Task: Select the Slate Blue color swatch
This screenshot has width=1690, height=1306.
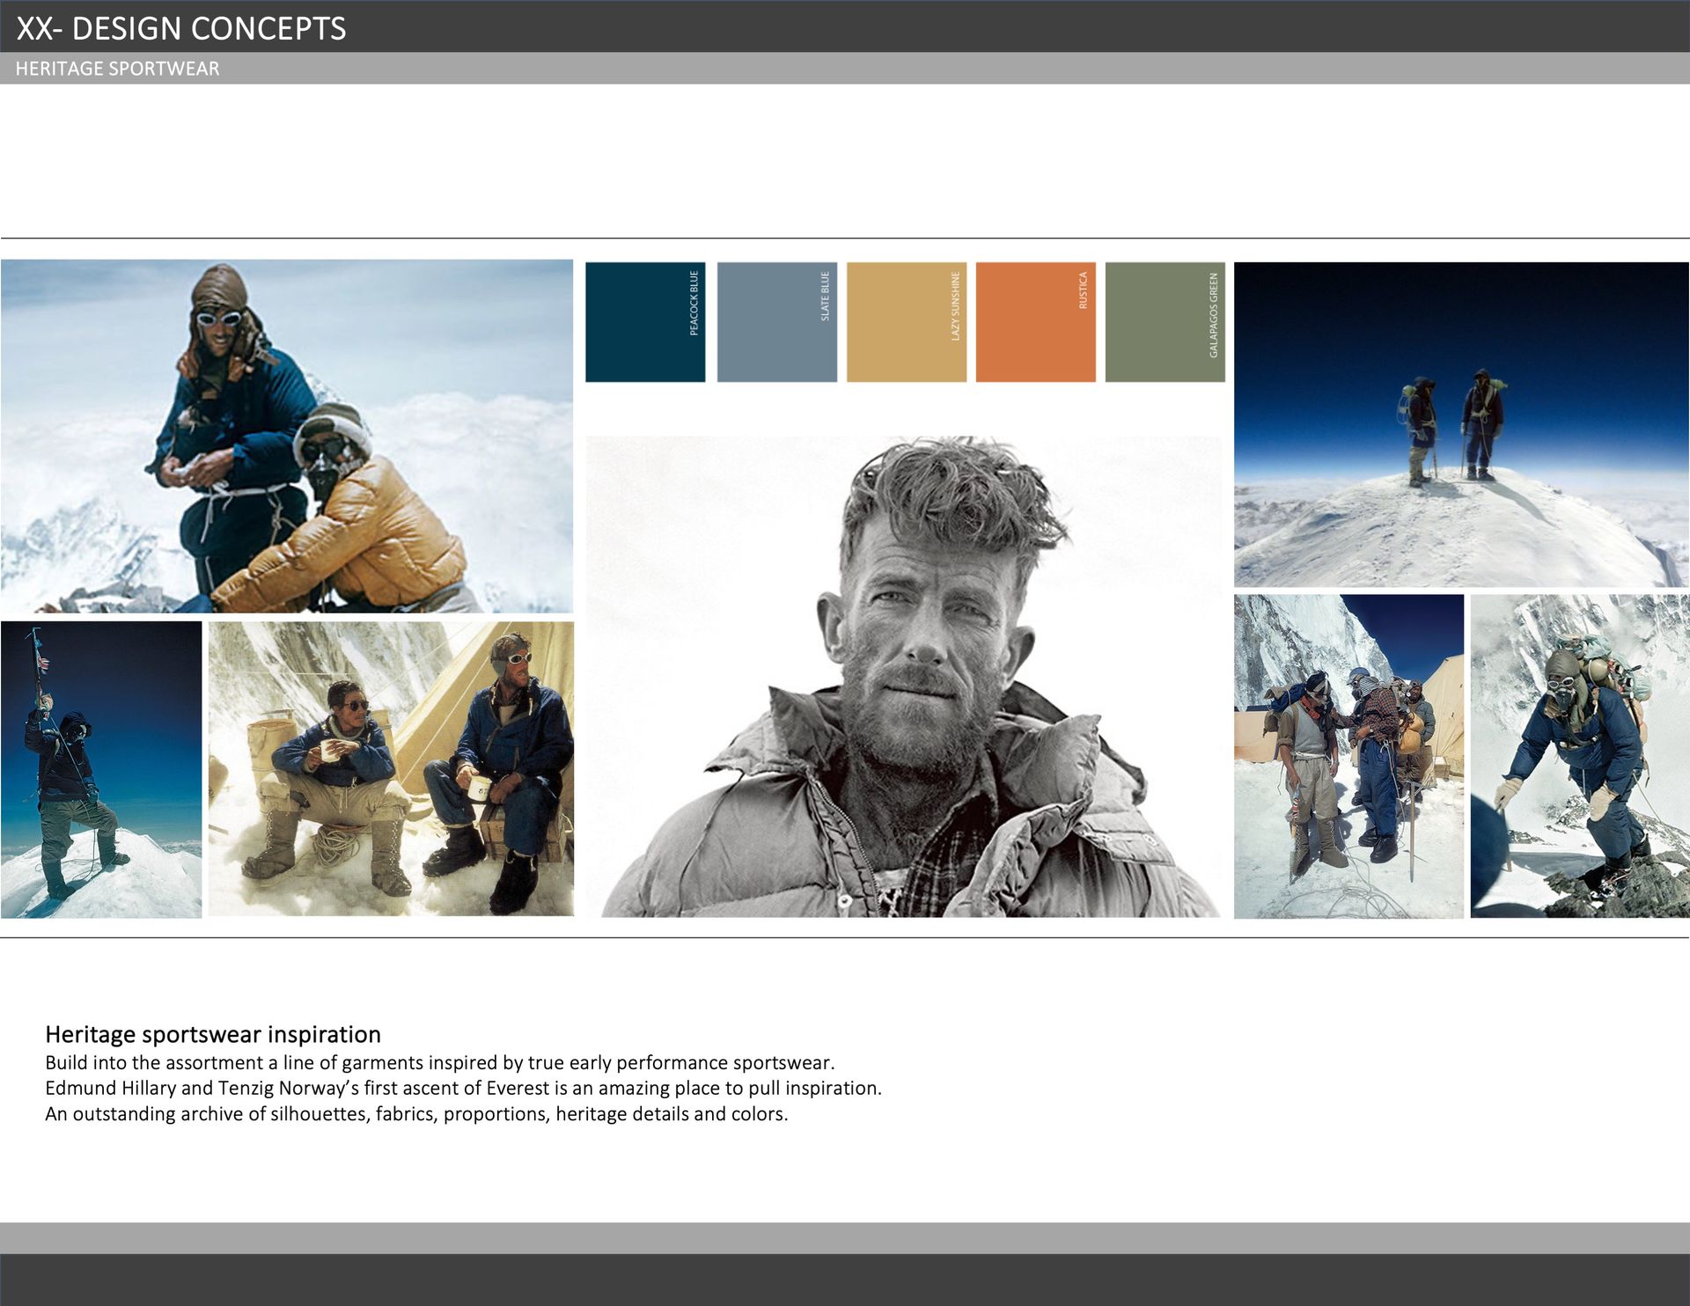Action: [776, 322]
